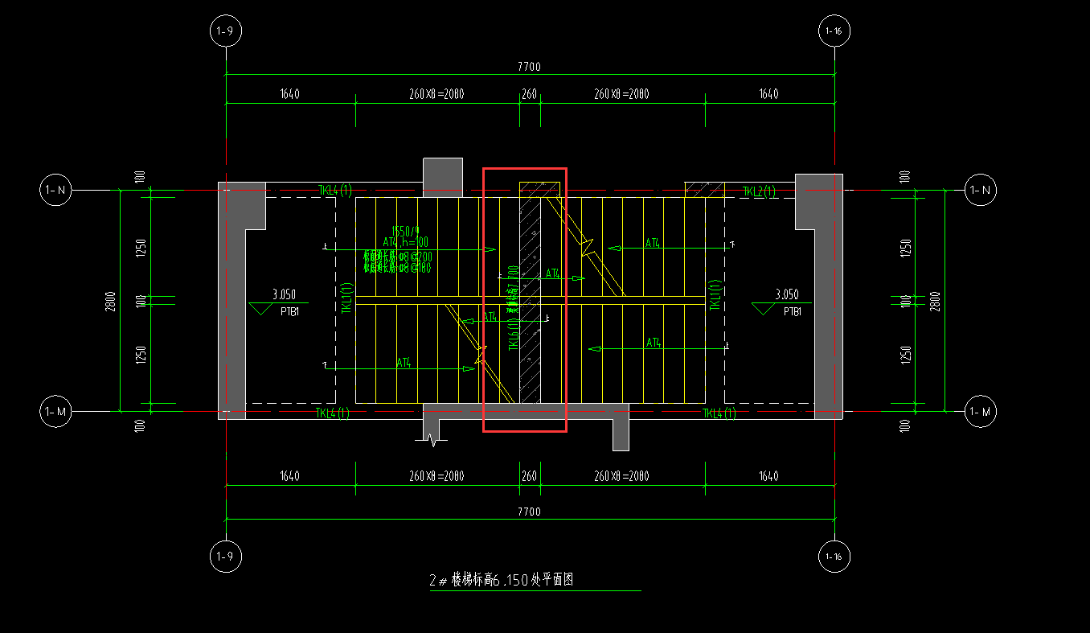Click the bottom-left 1640 dimension
Image resolution: width=1090 pixels, height=633 pixels.
click(290, 476)
